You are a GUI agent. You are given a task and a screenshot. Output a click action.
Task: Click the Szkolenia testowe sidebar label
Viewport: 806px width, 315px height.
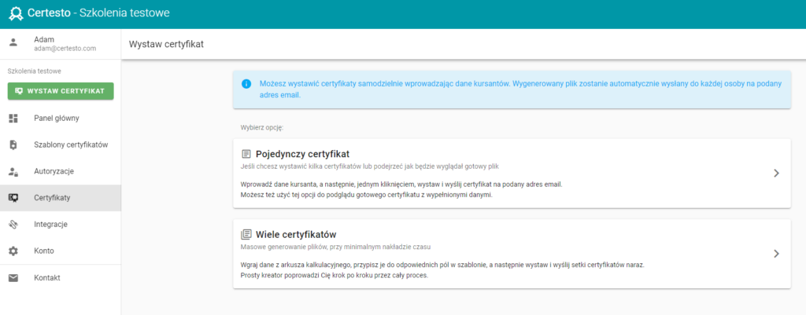[x=34, y=71]
